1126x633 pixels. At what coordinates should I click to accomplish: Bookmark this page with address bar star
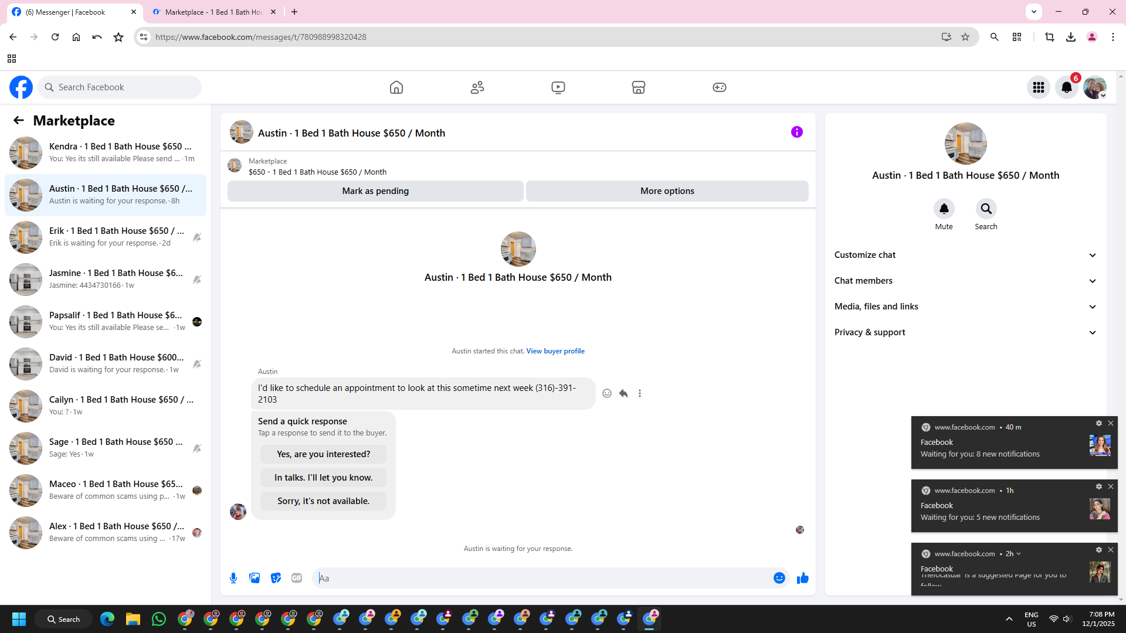click(x=965, y=37)
